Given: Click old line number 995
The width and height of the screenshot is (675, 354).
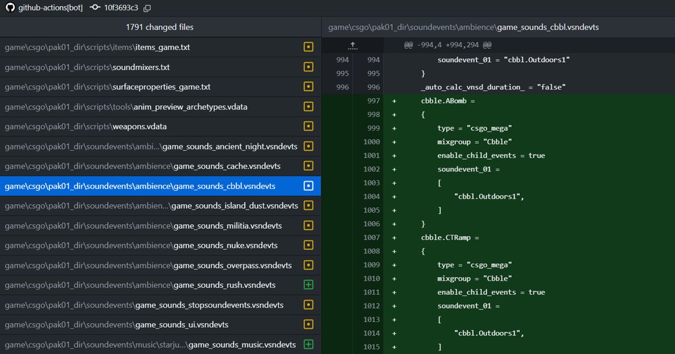Looking at the screenshot, I should coord(342,73).
